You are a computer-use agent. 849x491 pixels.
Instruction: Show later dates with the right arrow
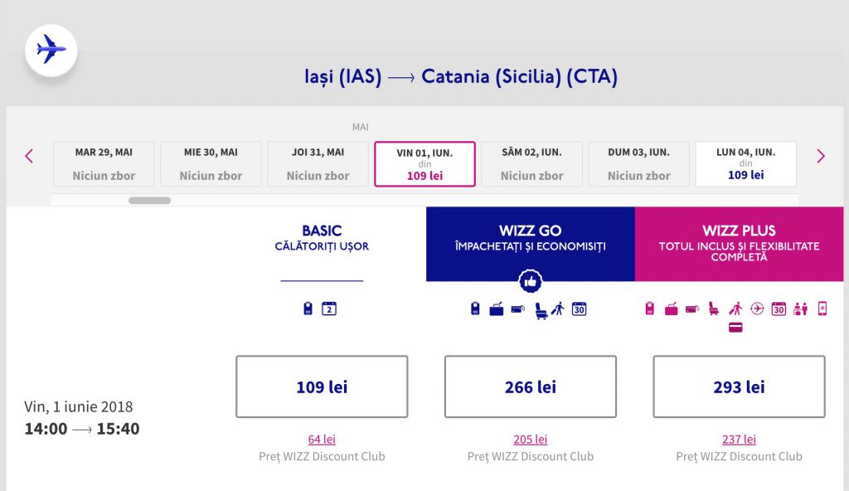click(x=821, y=156)
